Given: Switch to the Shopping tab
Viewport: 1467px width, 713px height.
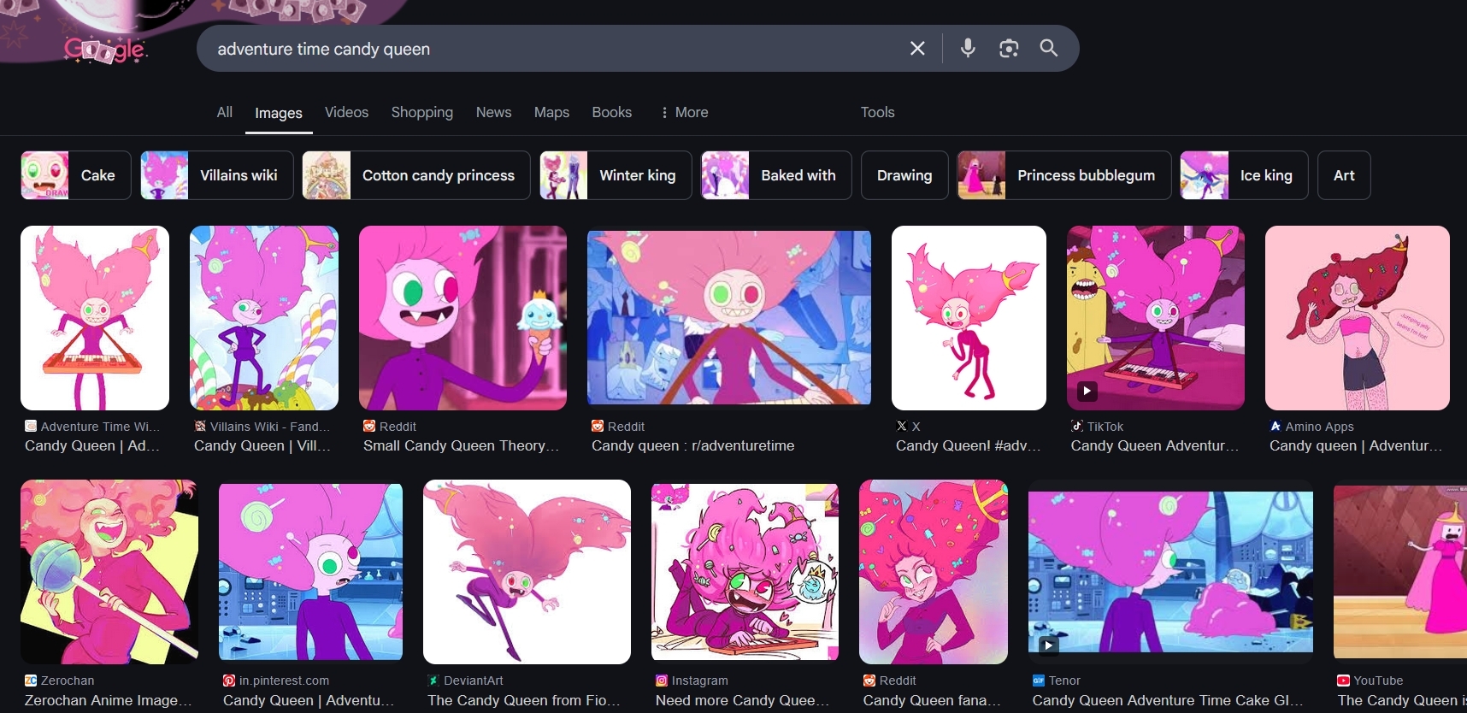Looking at the screenshot, I should coord(421,112).
